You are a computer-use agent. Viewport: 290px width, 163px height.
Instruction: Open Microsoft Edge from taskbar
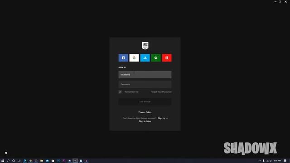click(x=25, y=161)
